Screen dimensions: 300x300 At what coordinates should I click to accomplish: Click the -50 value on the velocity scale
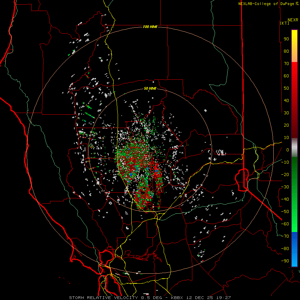[x=285, y=212]
